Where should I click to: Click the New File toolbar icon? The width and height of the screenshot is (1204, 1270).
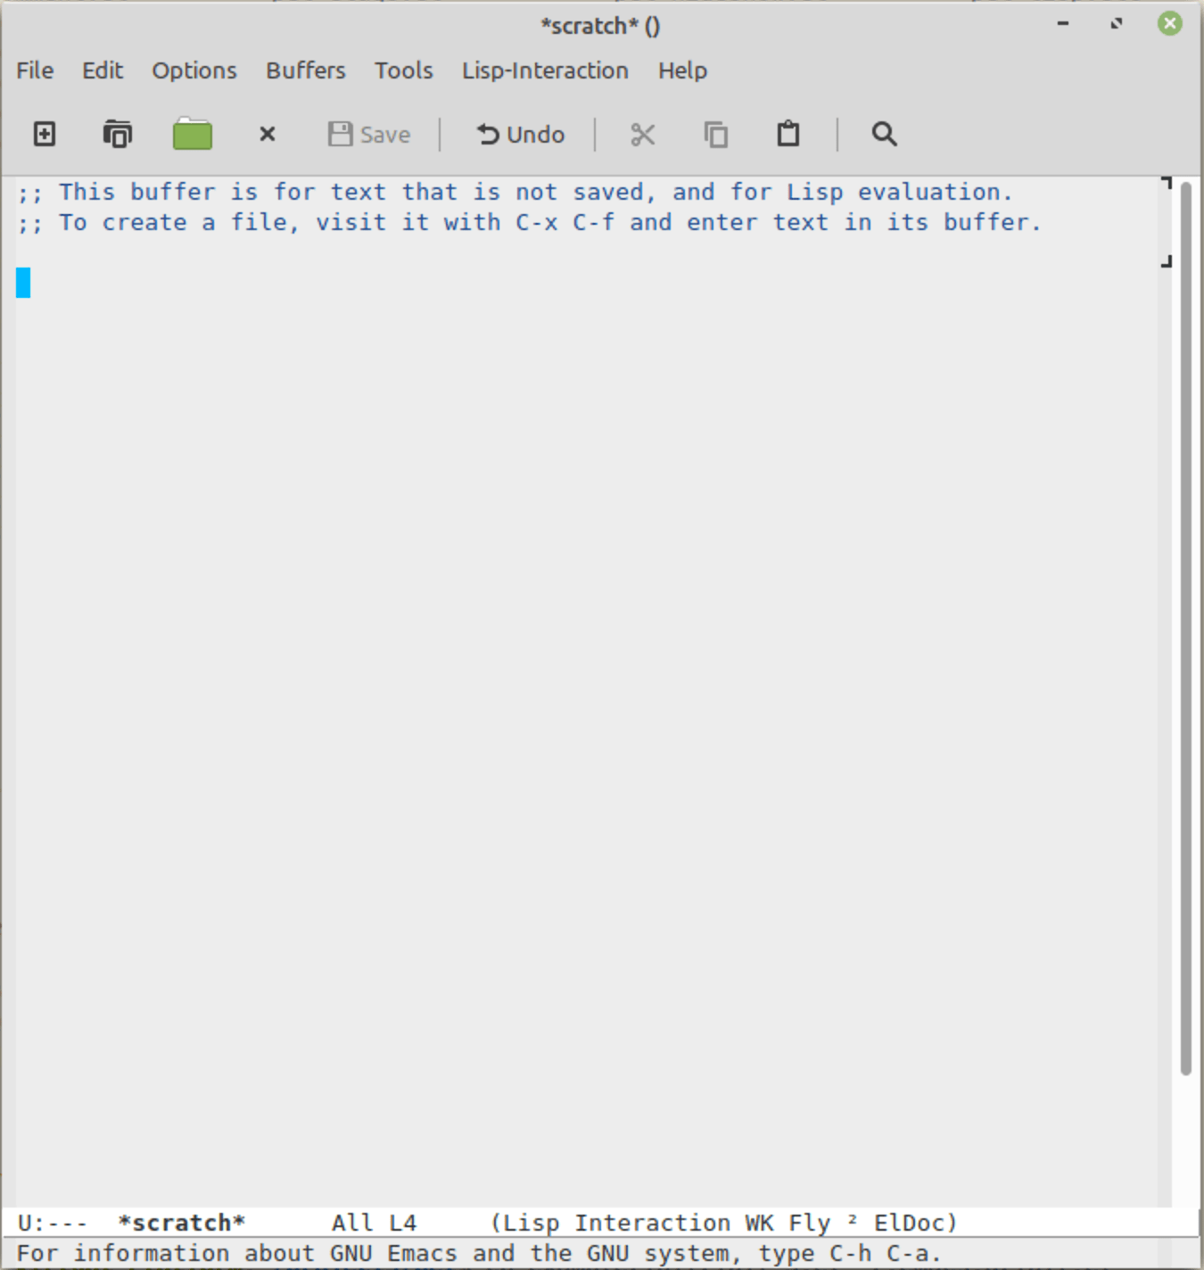45,135
